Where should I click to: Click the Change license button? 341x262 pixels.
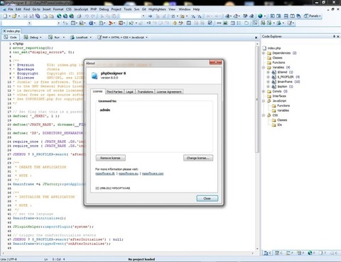coord(198,158)
